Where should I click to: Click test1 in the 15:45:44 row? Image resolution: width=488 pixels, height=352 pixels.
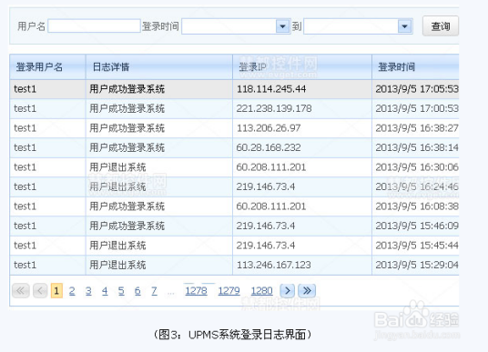(25, 246)
